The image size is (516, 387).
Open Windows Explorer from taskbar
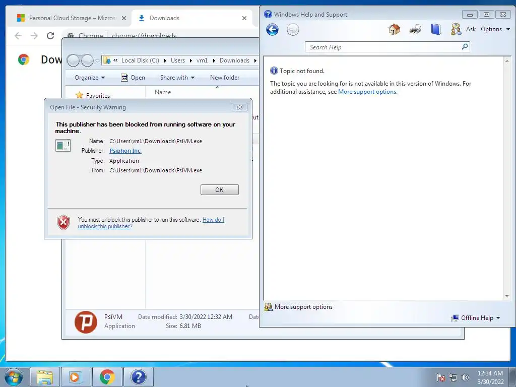coord(45,377)
